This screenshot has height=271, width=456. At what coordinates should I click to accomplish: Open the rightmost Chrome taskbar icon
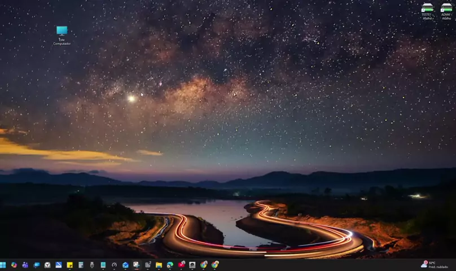[x=215, y=265]
